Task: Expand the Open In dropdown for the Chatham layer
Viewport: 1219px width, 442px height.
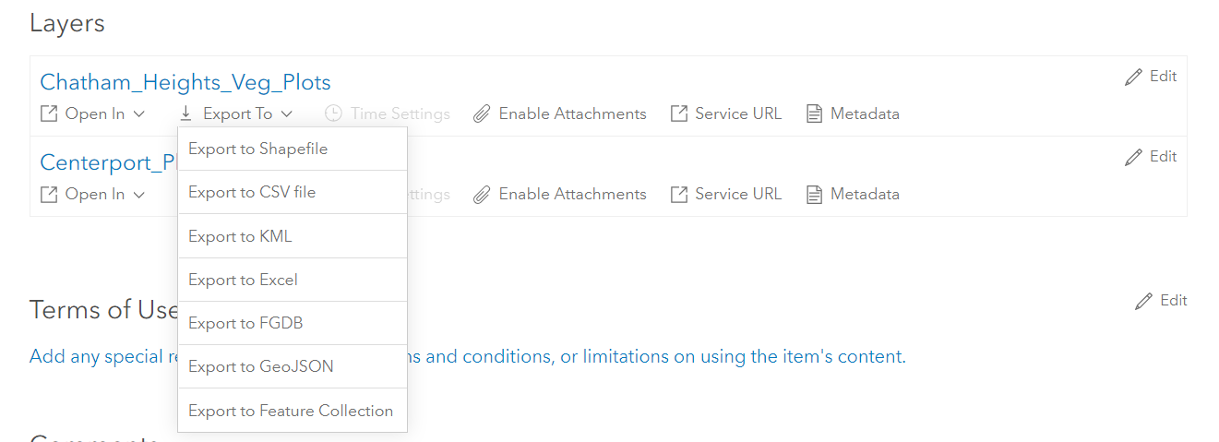Action: [x=93, y=114]
